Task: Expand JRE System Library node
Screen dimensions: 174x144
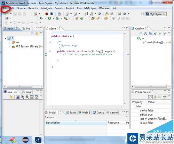Action: 10,46
